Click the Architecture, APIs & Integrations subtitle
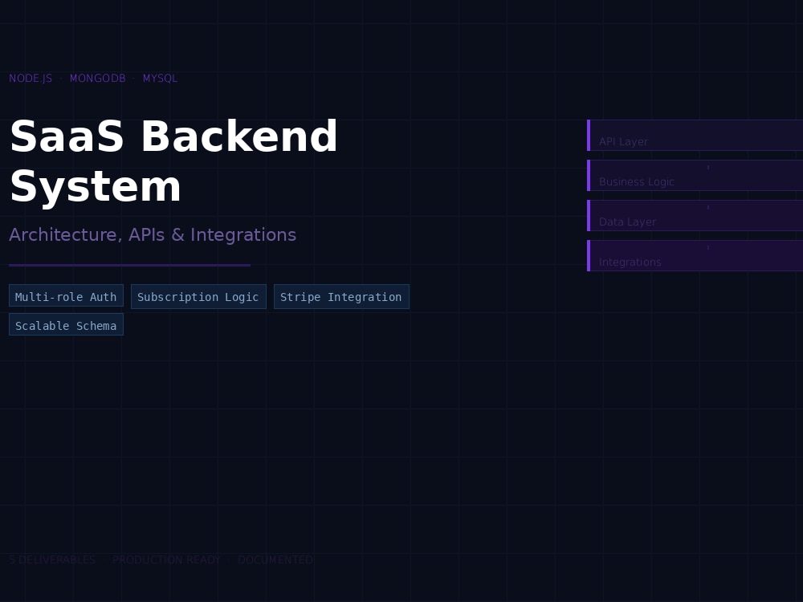The height and width of the screenshot is (602, 803). pyautogui.click(x=153, y=234)
